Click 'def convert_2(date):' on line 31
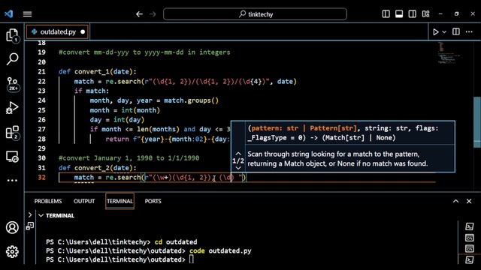 (x=98, y=168)
